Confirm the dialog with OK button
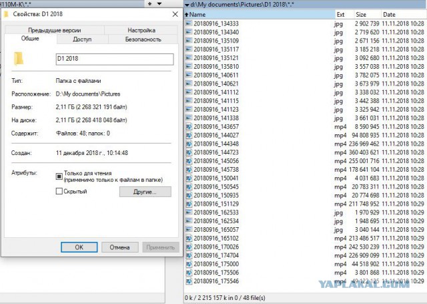The image size is (427, 304). coord(79,247)
